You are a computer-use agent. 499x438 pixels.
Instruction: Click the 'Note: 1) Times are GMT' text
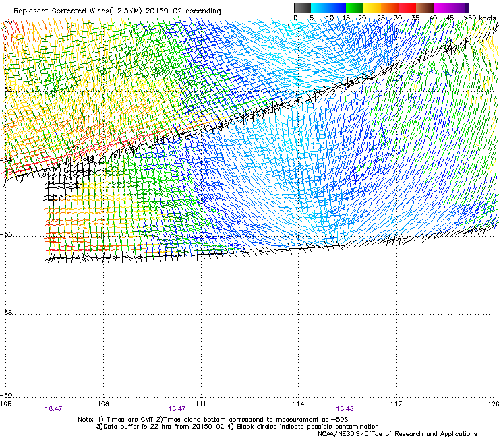click(117, 420)
